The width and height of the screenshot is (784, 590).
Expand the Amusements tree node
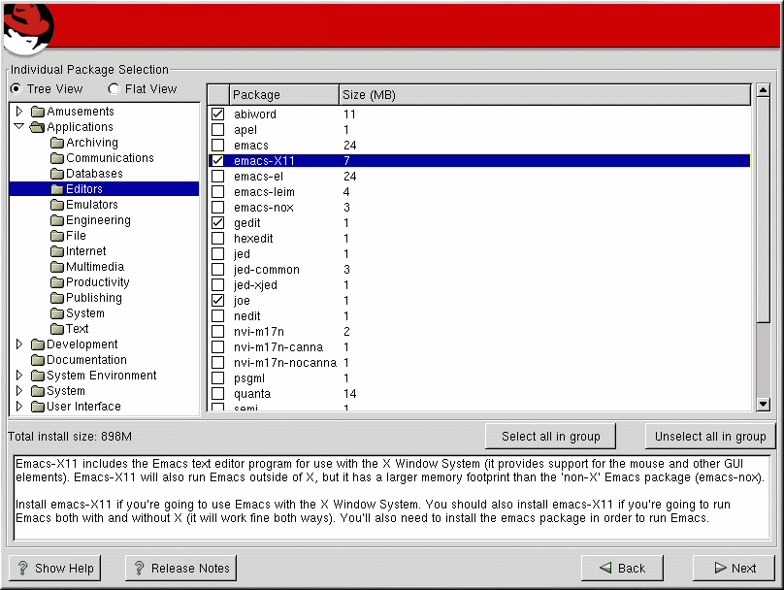tap(19, 111)
